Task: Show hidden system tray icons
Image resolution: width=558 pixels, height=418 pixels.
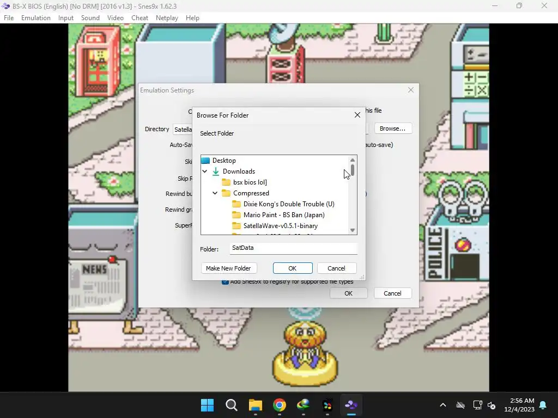Action: tap(443, 405)
